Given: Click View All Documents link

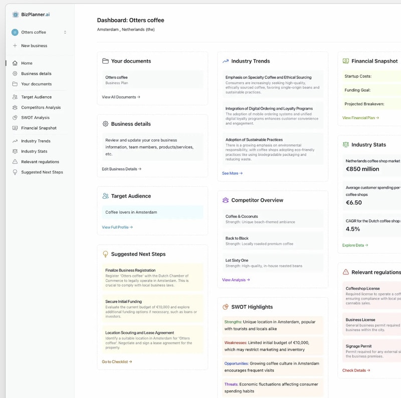Looking at the screenshot, I should click(121, 97).
